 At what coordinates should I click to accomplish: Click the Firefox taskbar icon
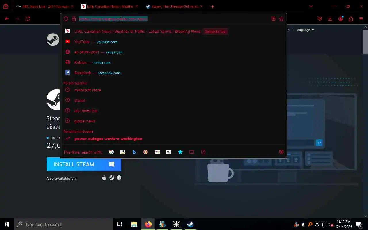148,224
